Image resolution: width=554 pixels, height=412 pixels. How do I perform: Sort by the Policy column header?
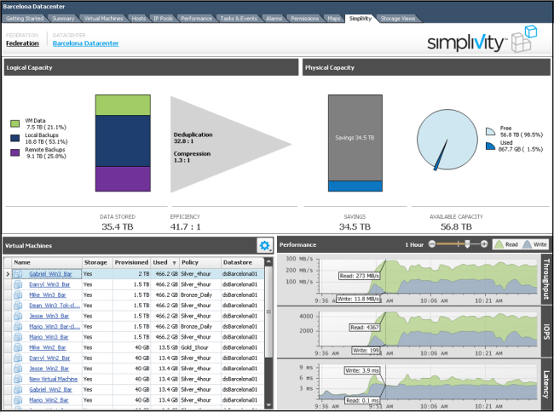(200, 262)
